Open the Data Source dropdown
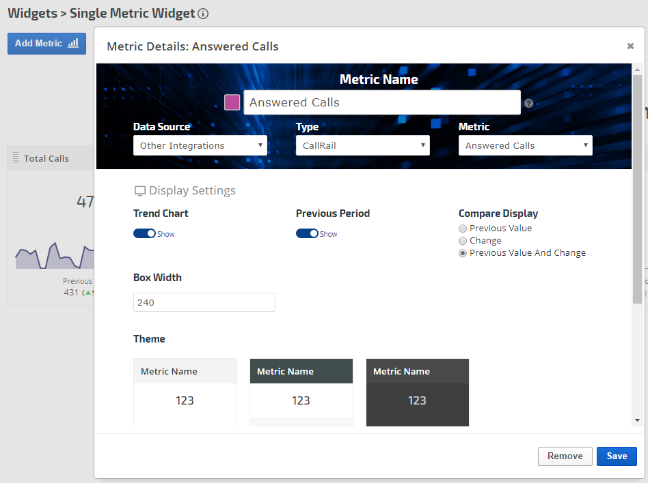 pyautogui.click(x=200, y=145)
